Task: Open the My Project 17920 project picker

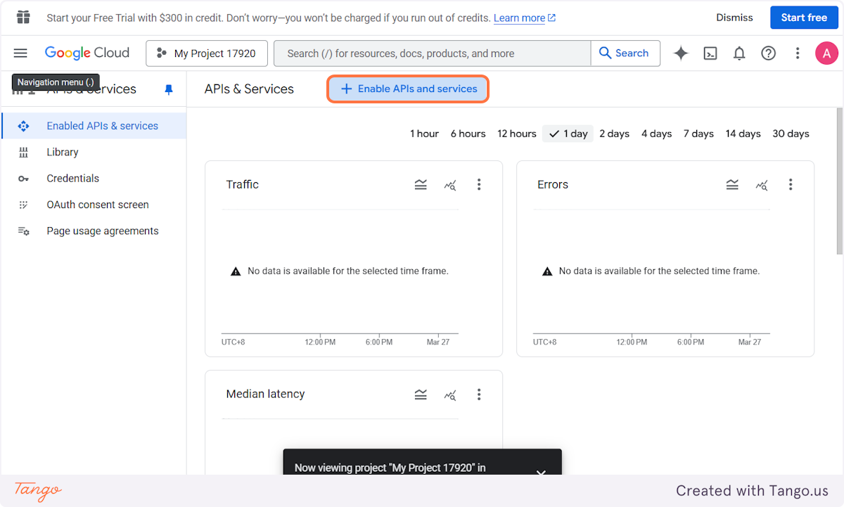Action: coord(206,53)
